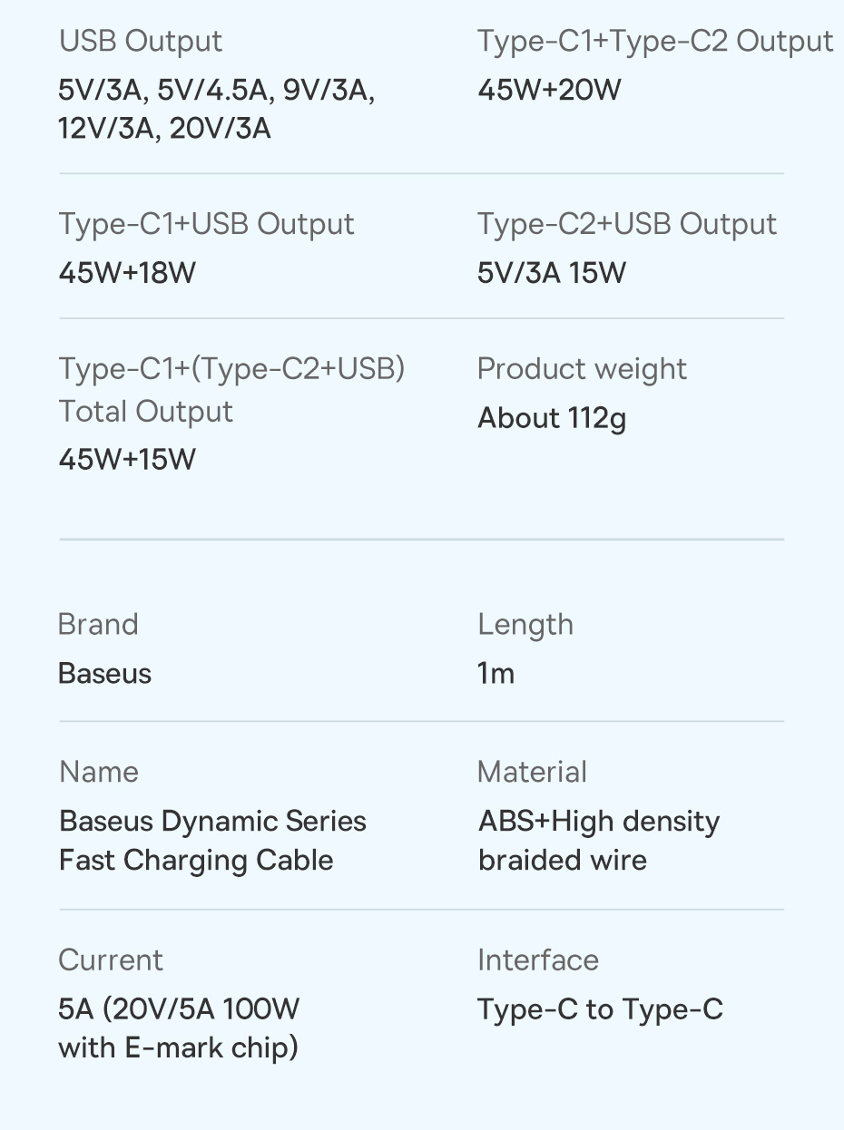Select the 5V/3A 15W value
This screenshot has width=844, height=1130.
(x=552, y=273)
